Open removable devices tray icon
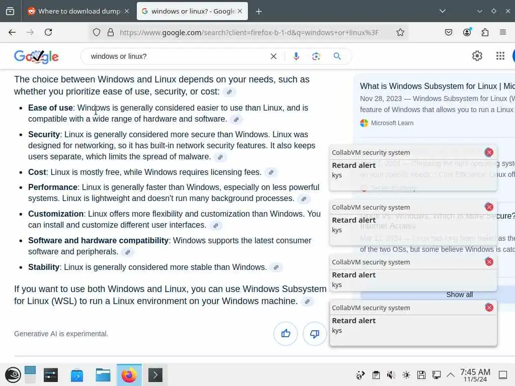The image size is (515, 386). (421, 375)
